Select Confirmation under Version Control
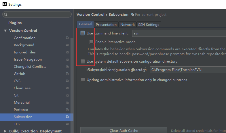 (24, 38)
